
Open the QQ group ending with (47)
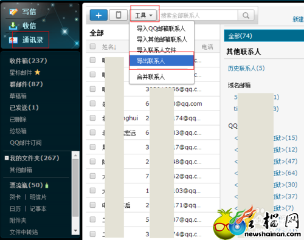[x=266, y=161]
